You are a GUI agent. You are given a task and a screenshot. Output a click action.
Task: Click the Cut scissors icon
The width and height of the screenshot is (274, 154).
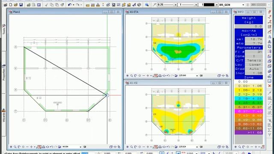point(47,5)
